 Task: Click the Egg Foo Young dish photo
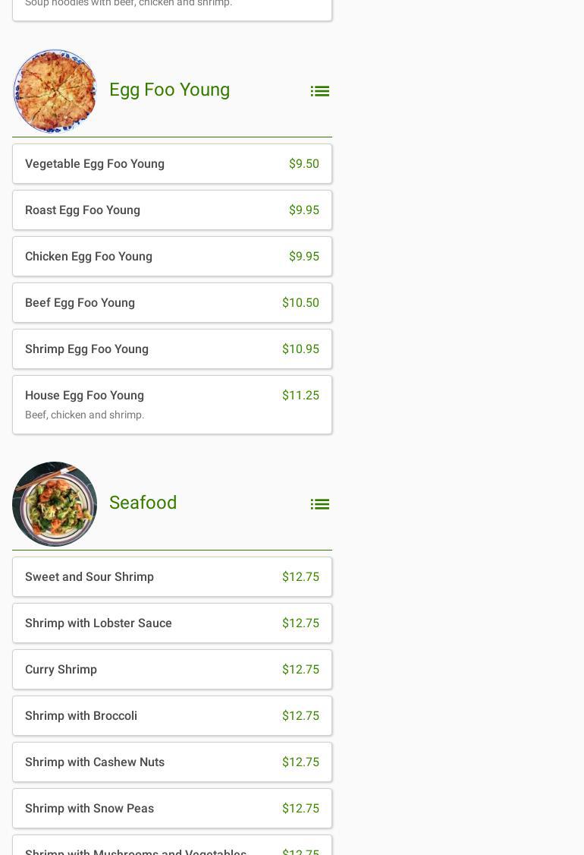point(55,91)
